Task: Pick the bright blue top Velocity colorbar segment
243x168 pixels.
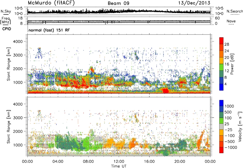Action: 221,103
